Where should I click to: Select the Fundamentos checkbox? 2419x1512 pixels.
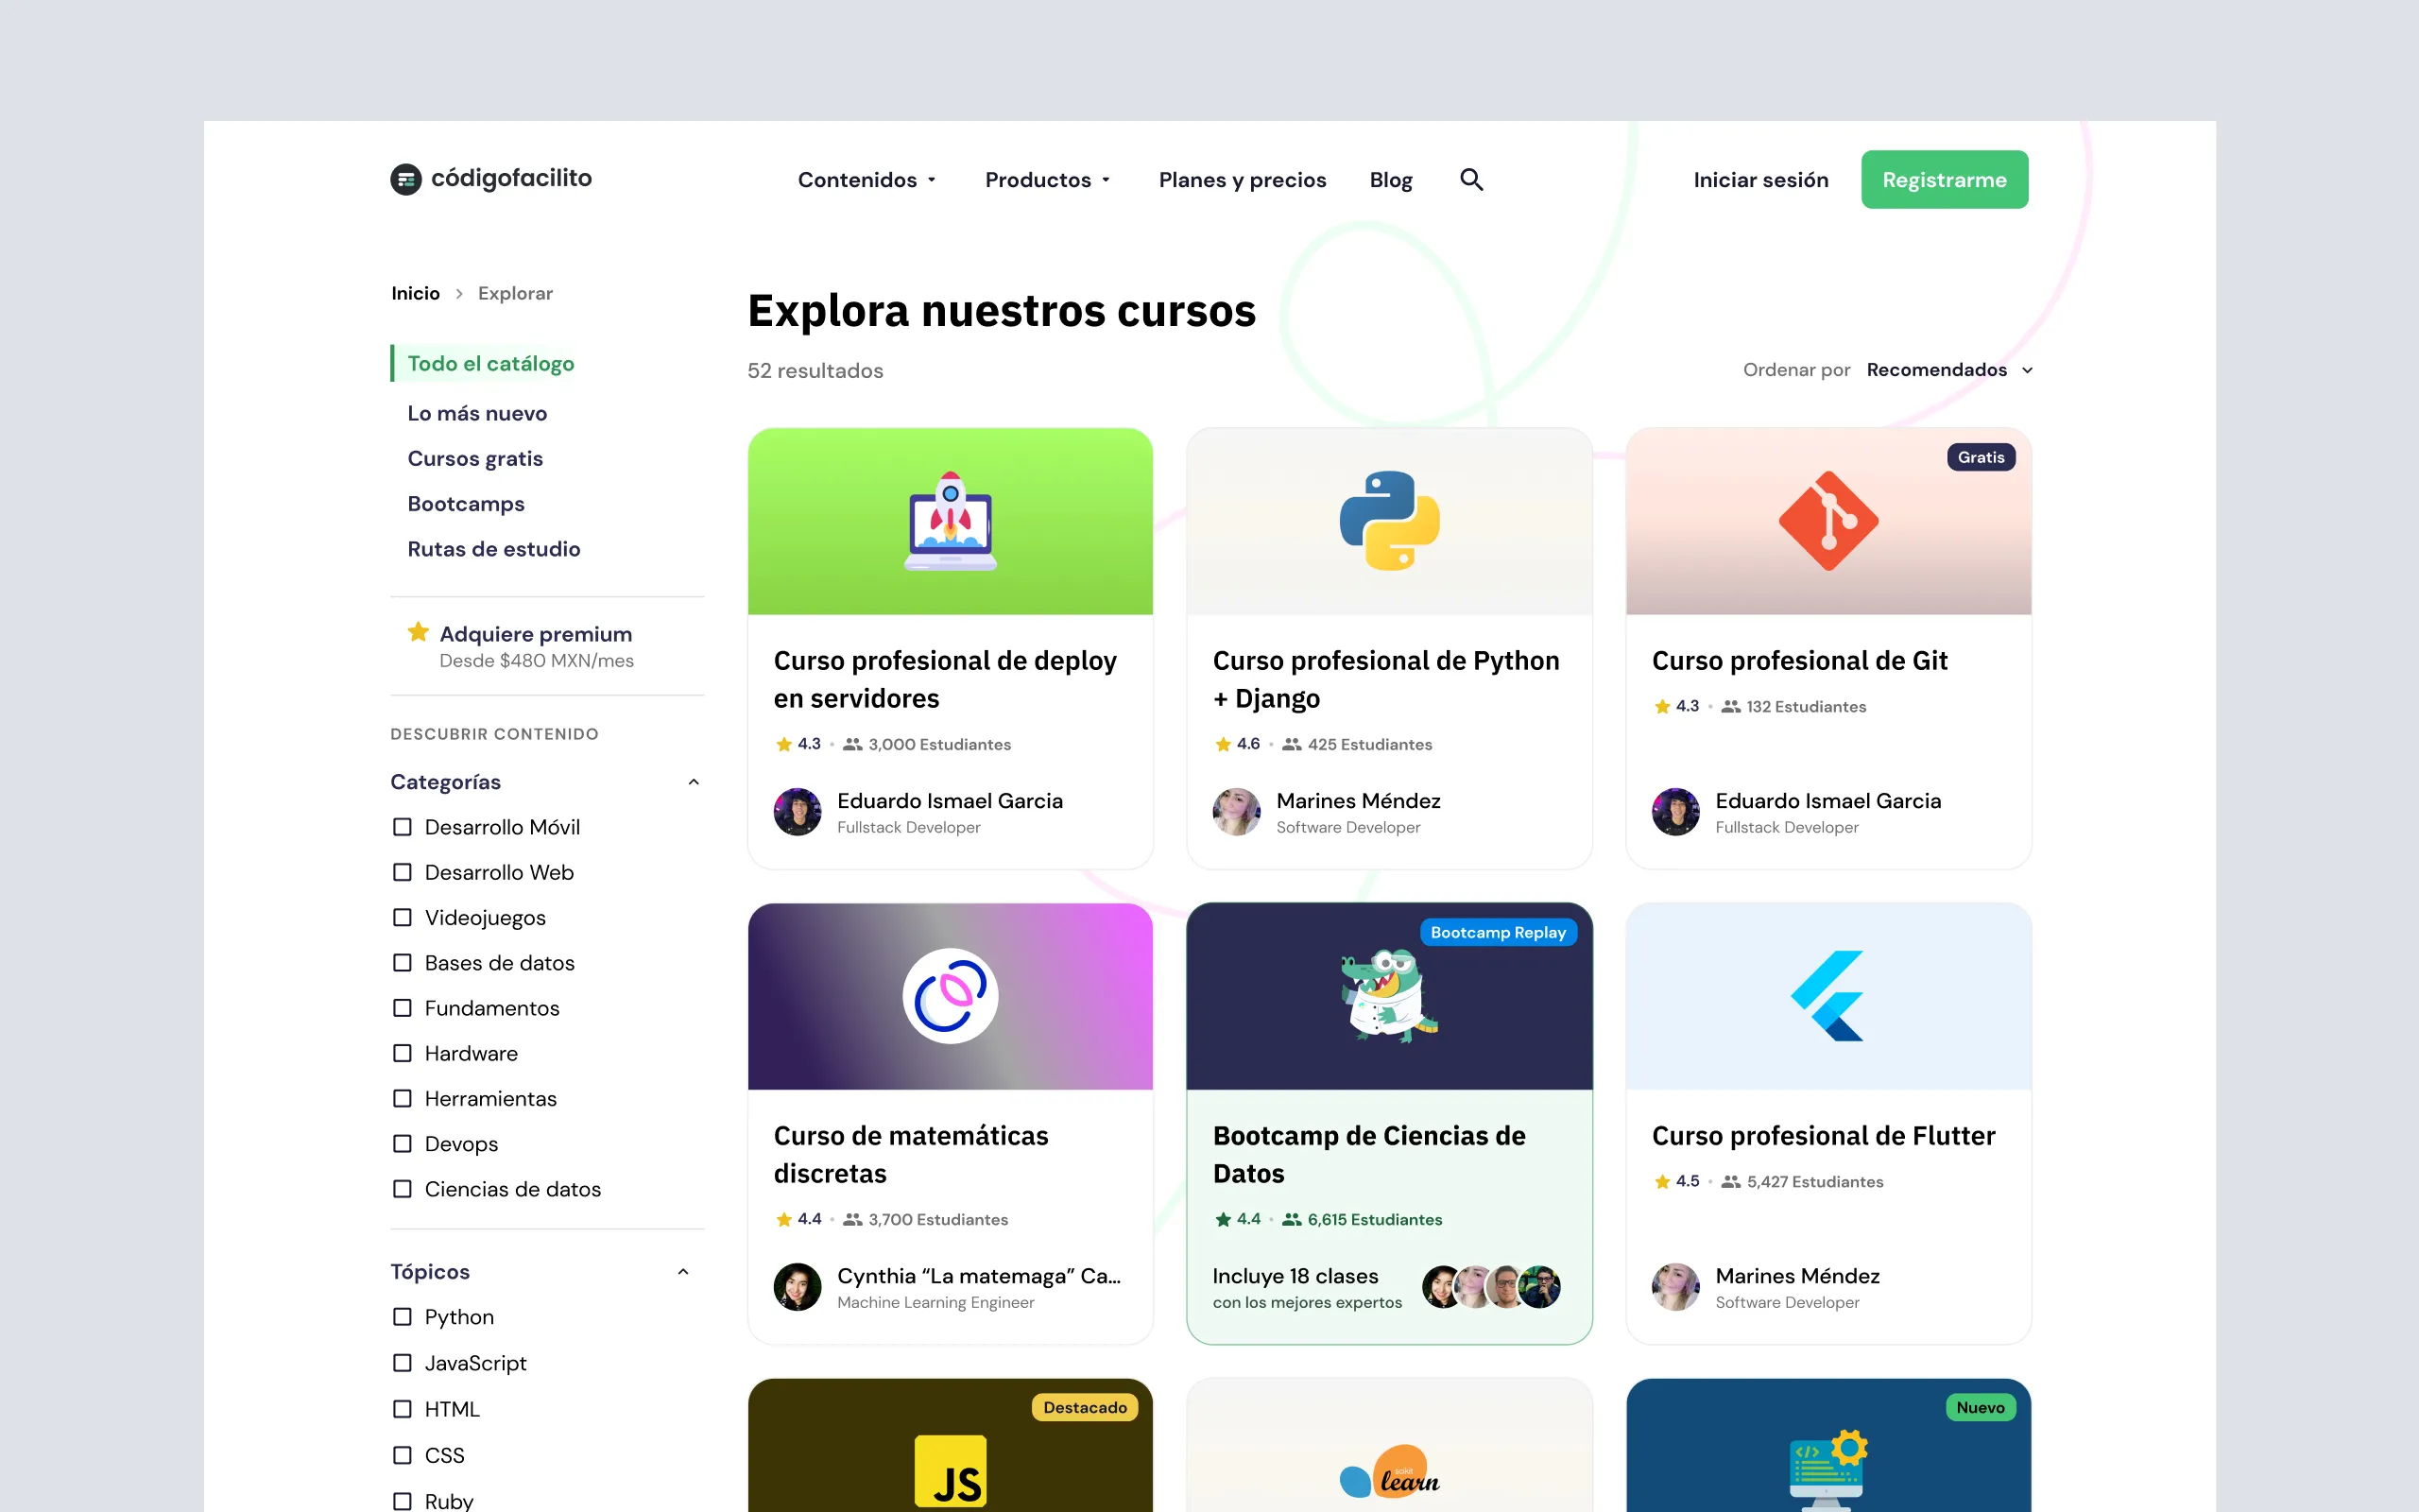(x=402, y=1008)
